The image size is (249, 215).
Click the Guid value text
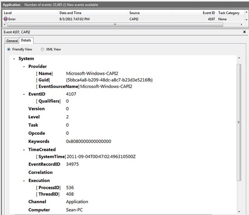109,80
